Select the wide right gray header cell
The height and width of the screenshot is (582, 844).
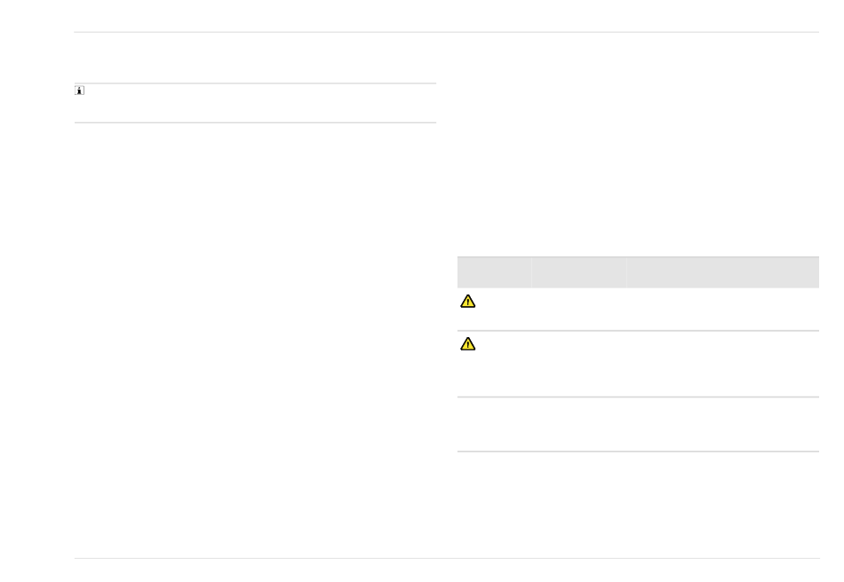pos(723,272)
